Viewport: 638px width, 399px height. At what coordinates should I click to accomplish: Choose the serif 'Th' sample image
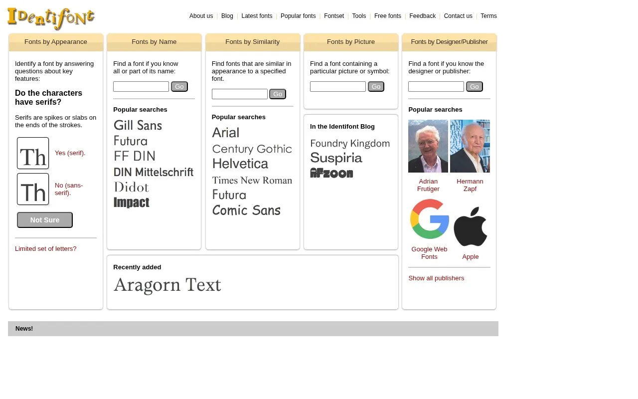tap(33, 153)
